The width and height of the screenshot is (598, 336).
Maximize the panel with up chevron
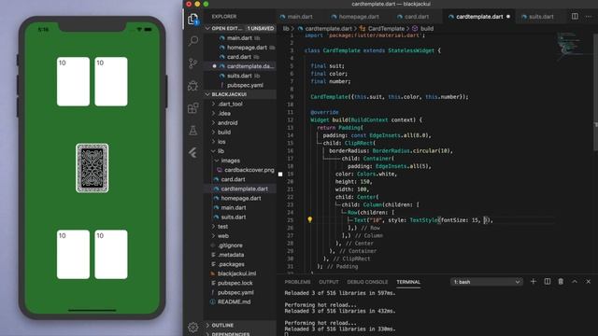(575, 282)
